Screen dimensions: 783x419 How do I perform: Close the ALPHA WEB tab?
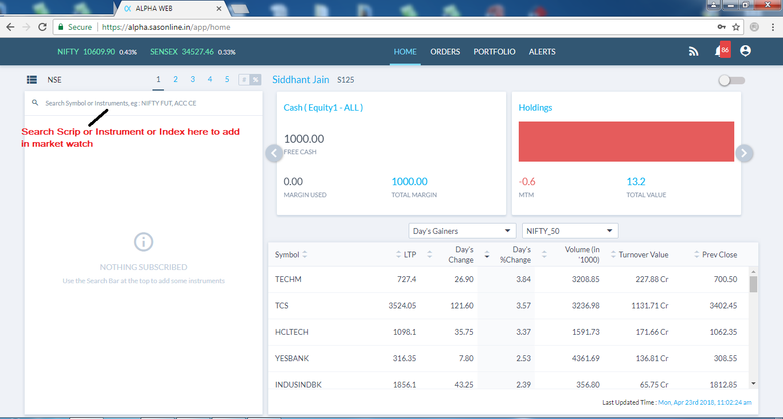click(x=218, y=9)
